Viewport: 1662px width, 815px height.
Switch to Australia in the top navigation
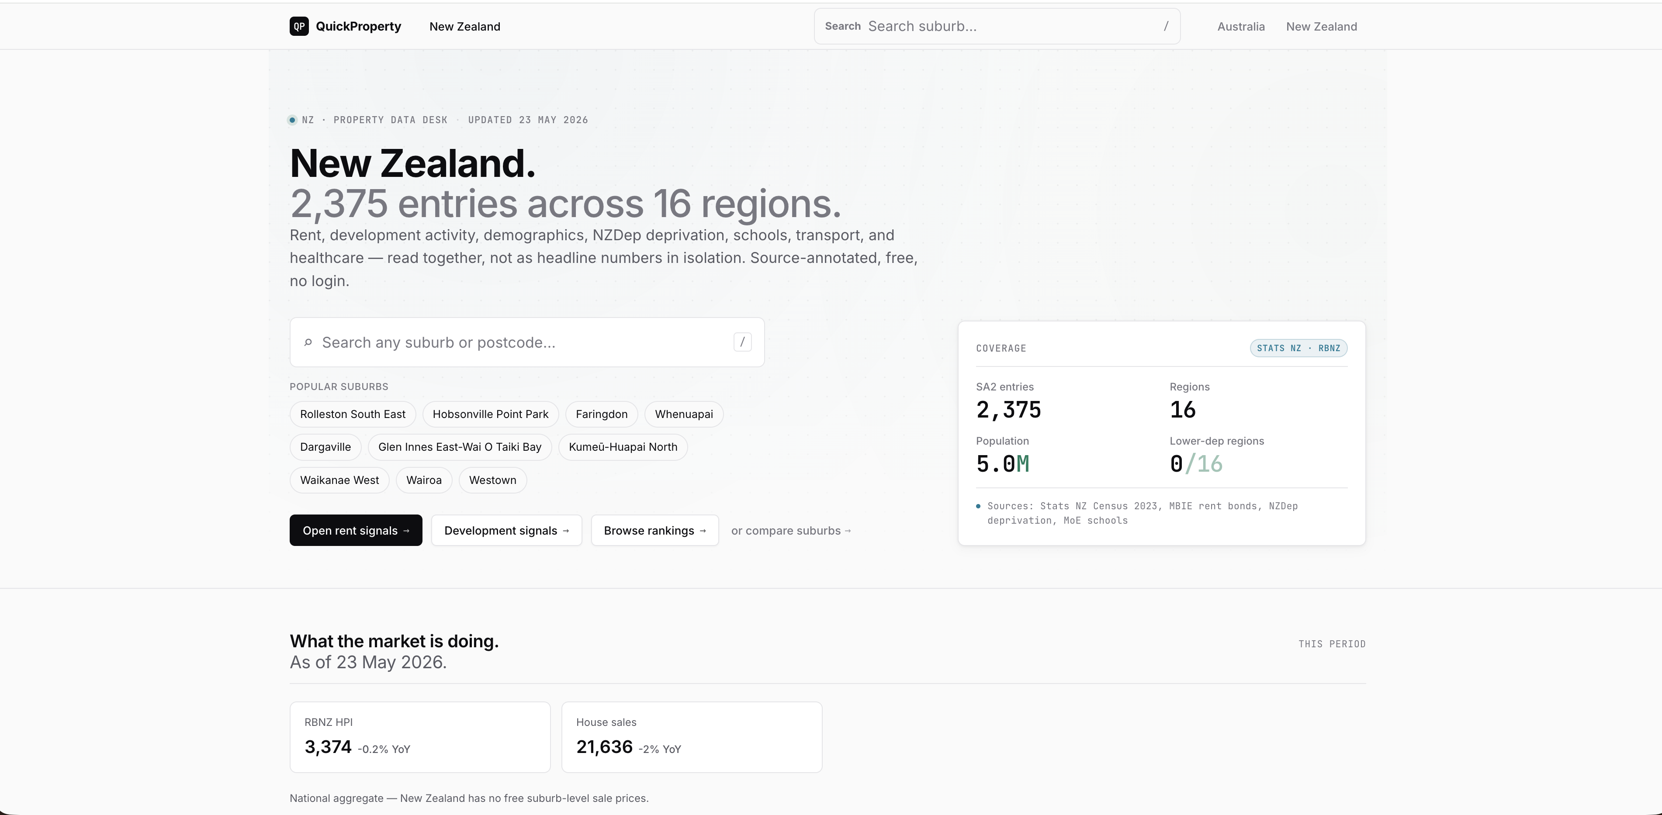1241,27
